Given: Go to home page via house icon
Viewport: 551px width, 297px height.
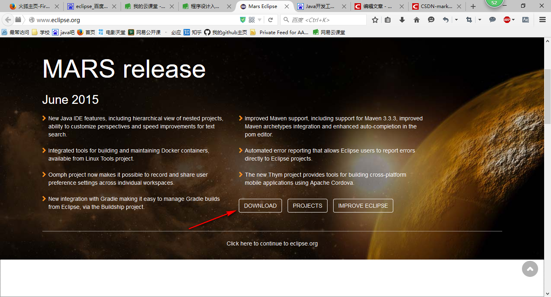Looking at the screenshot, I should 417,20.
